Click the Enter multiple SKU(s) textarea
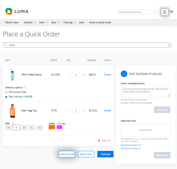This screenshot has width=177, height=169. tap(146, 91)
